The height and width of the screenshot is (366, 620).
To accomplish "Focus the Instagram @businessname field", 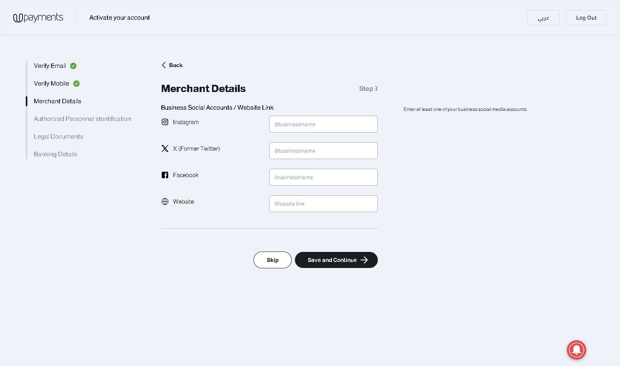I will (323, 124).
